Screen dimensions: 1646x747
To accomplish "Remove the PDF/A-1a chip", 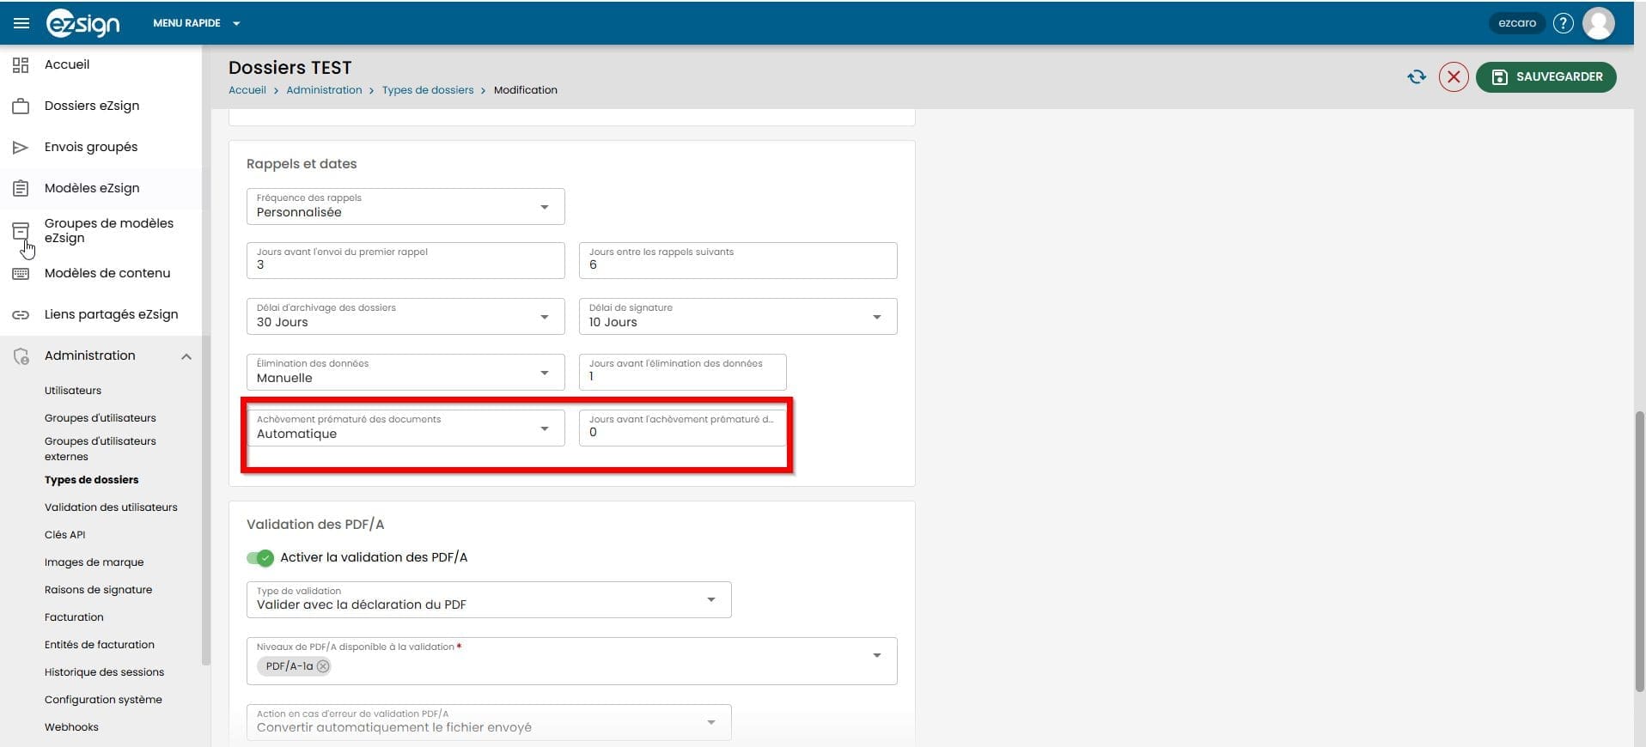I will pos(323,666).
